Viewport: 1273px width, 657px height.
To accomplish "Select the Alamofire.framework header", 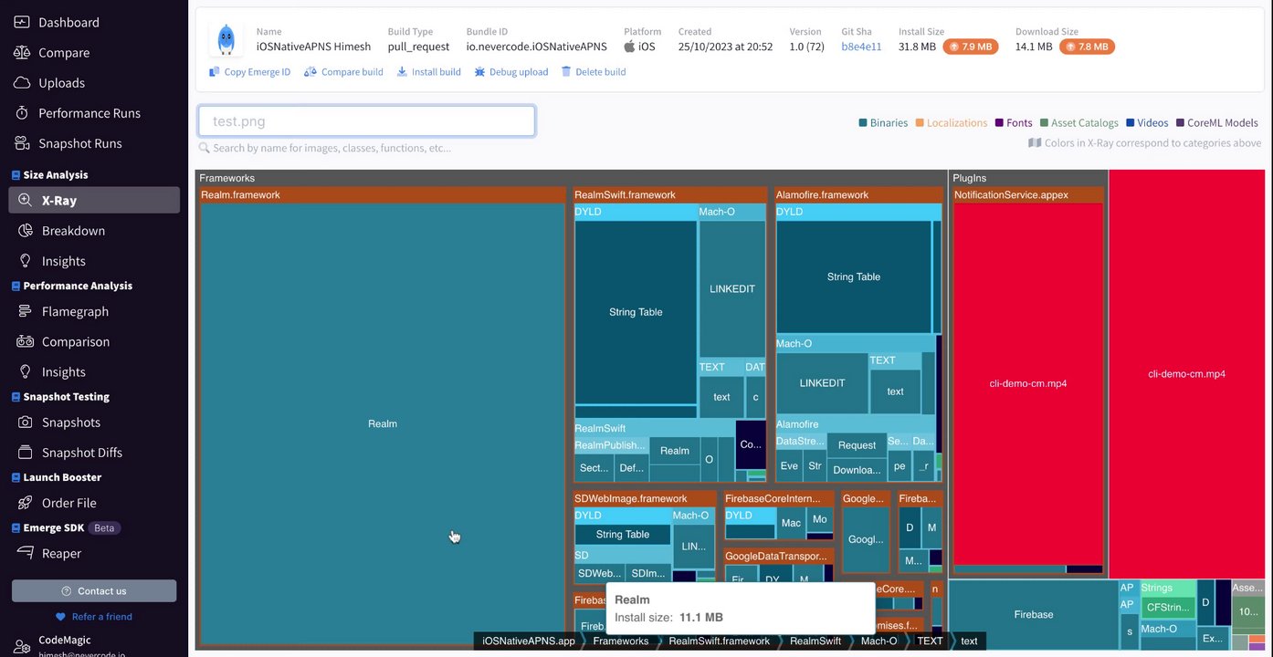I will [858, 195].
